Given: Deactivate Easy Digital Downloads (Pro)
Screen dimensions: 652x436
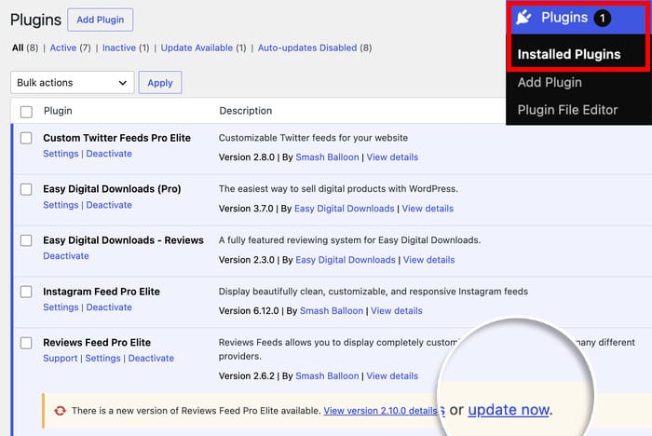Looking at the screenshot, I should pyautogui.click(x=109, y=205).
